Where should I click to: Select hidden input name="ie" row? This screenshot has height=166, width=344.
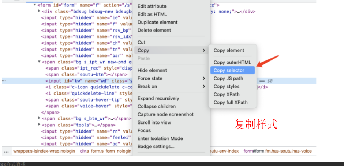(x=87, y=18)
